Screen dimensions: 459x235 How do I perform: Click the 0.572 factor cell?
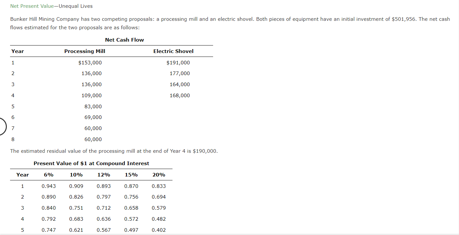click(131, 219)
